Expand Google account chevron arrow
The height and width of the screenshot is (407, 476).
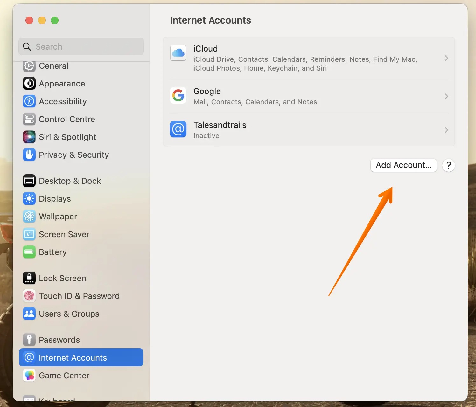pos(446,96)
